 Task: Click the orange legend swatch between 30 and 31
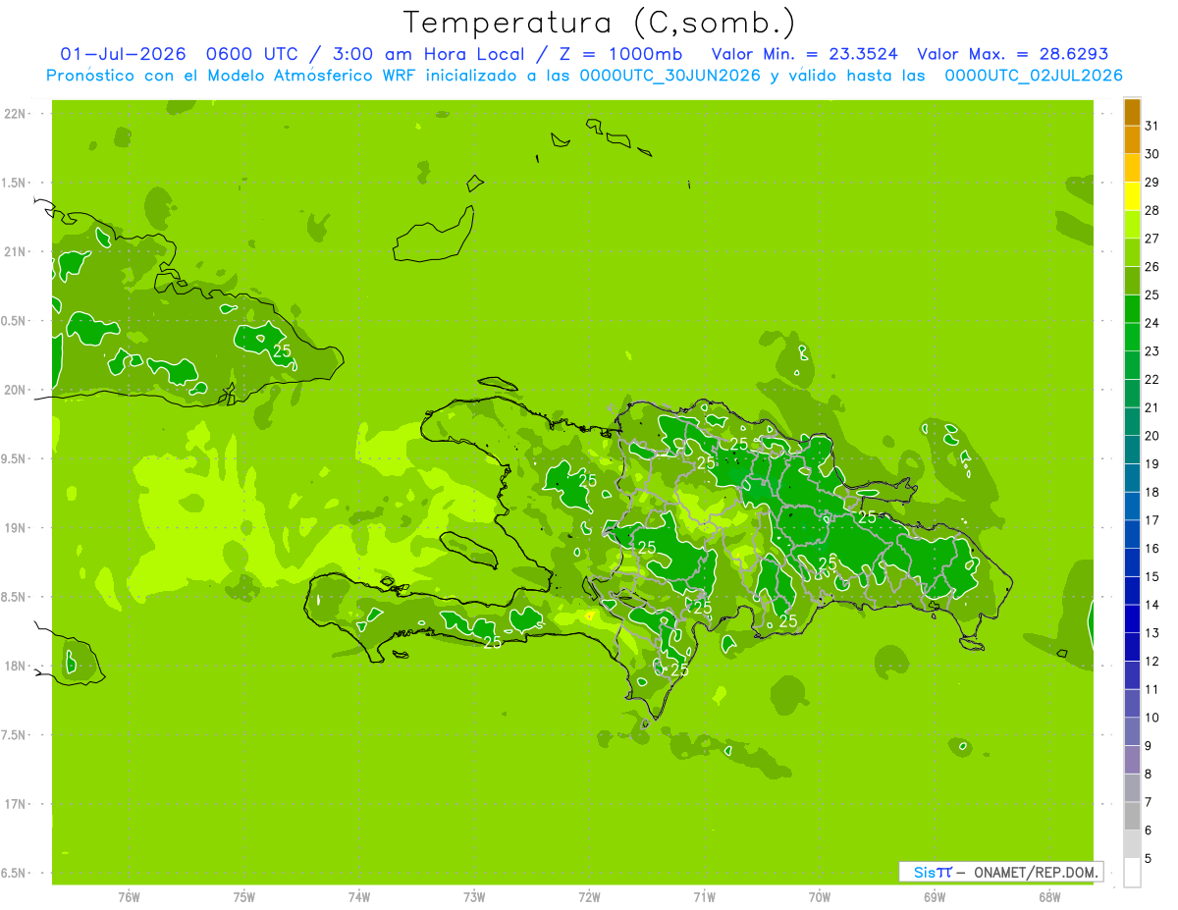tap(1132, 140)
